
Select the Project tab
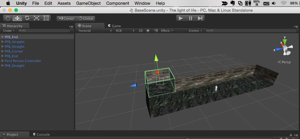click(15, 135)
